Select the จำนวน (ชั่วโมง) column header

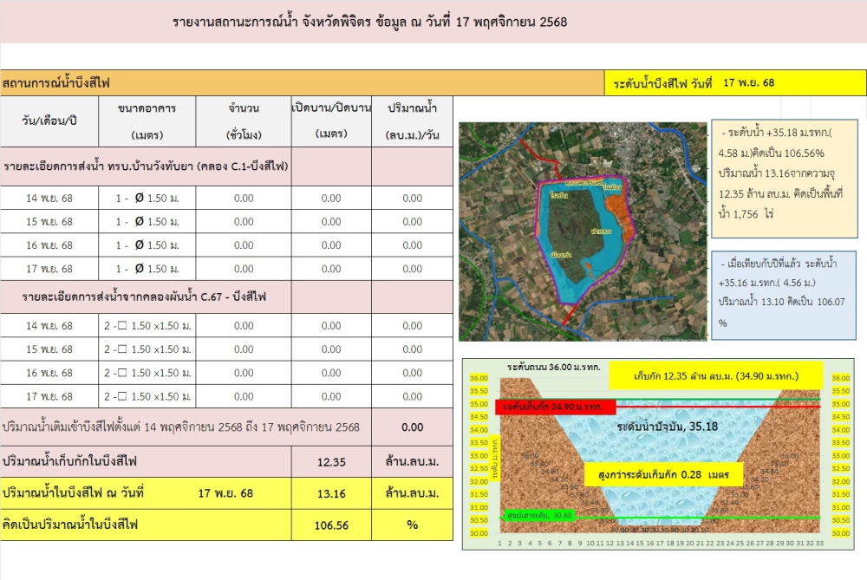(244, 121)
